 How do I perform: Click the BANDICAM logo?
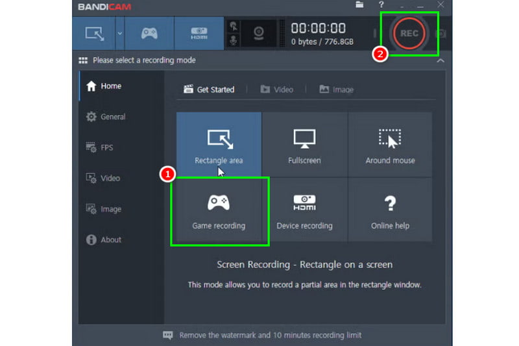104,6
